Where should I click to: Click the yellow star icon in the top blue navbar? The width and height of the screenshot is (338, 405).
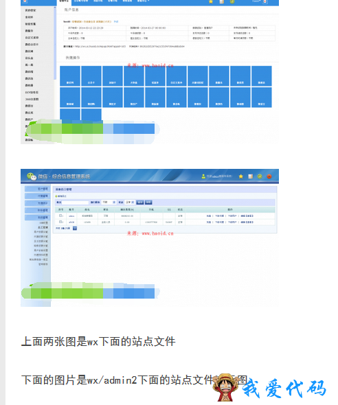click(211, 1)
